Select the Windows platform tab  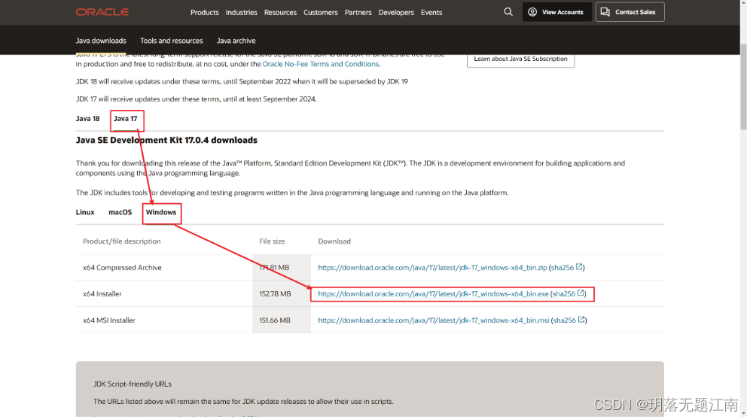pyautogui.click(x=161, y=212)
